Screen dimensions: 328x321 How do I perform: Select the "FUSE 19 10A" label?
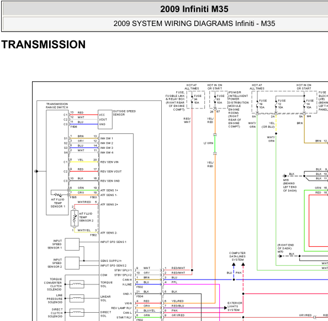263,104
